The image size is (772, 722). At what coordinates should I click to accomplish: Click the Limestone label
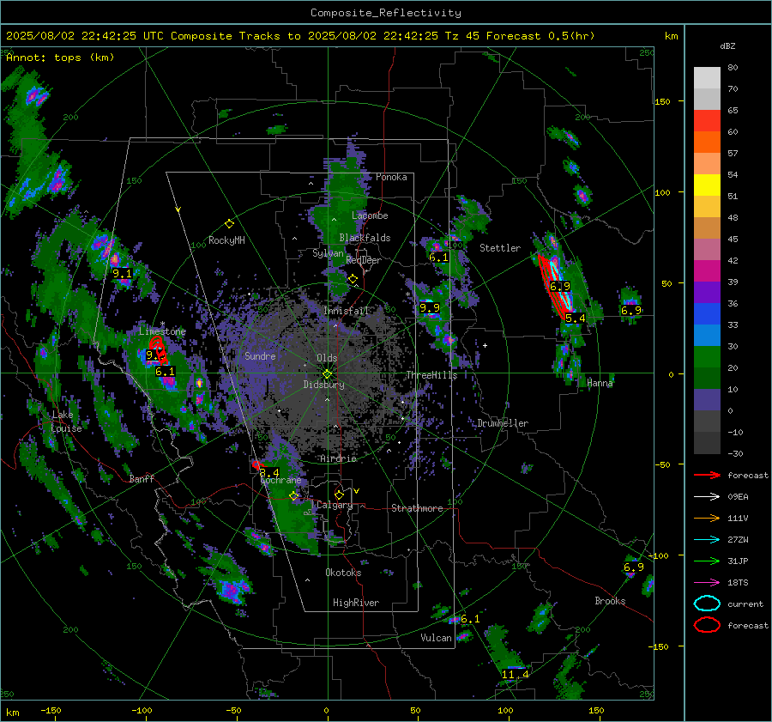pos(162,331)
